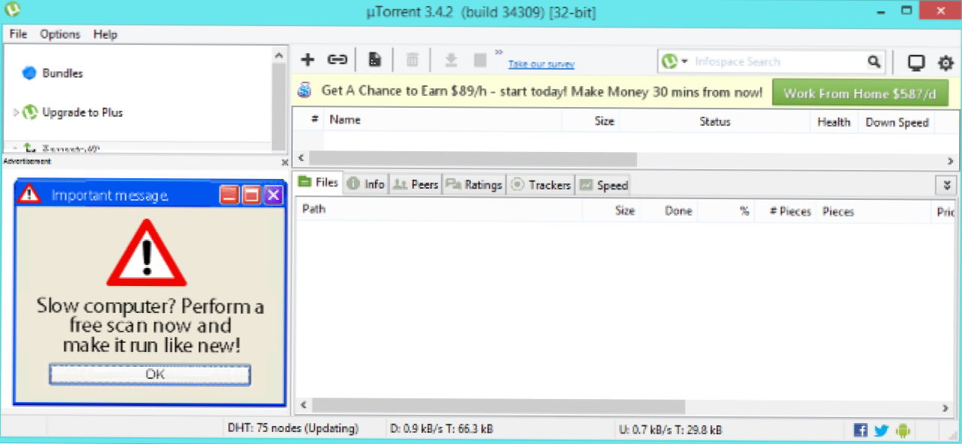The image size is (962, 444).
Task: Select Upgrade to Plus in sidebar
Action: 82,112
